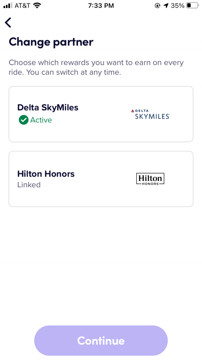Tap the Linked status under Hilton Honors
Screen dimensions: 202x360
[29, 185]
